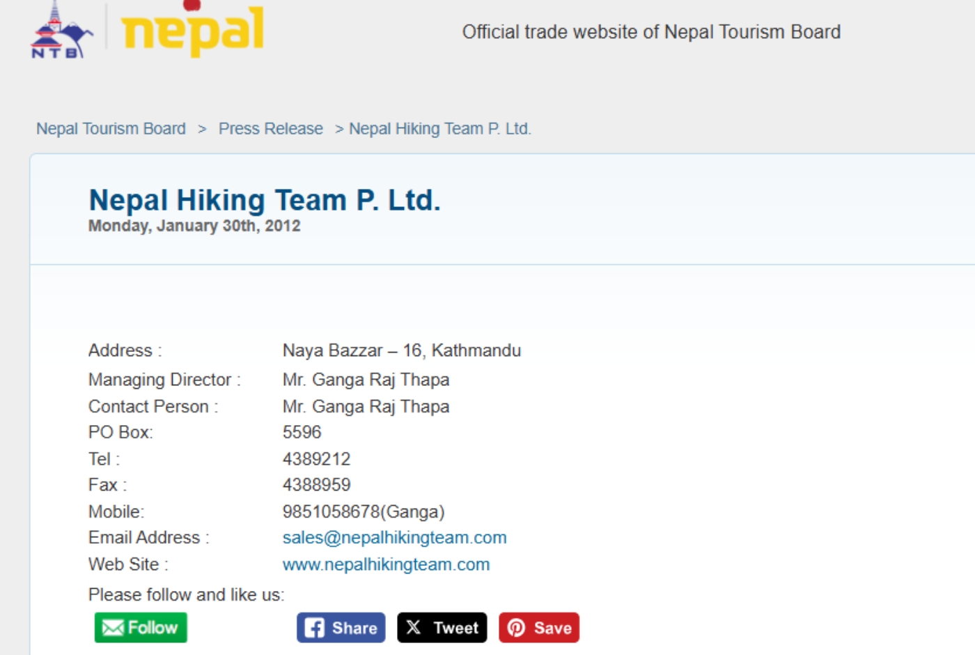Screen dimensions: 975x655
Task: Click the Mobile label
Action: [116, 511]
